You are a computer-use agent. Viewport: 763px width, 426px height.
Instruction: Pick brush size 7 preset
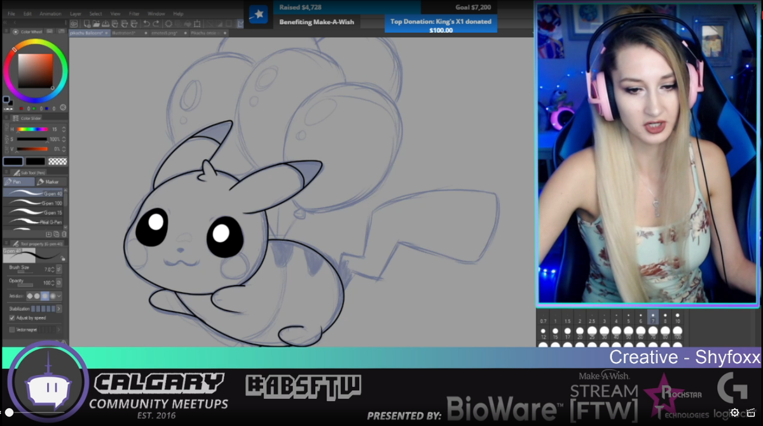pos(653,317)
